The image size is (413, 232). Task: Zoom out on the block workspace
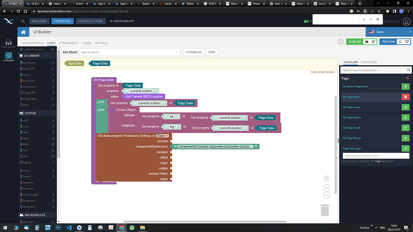(326, 195)
